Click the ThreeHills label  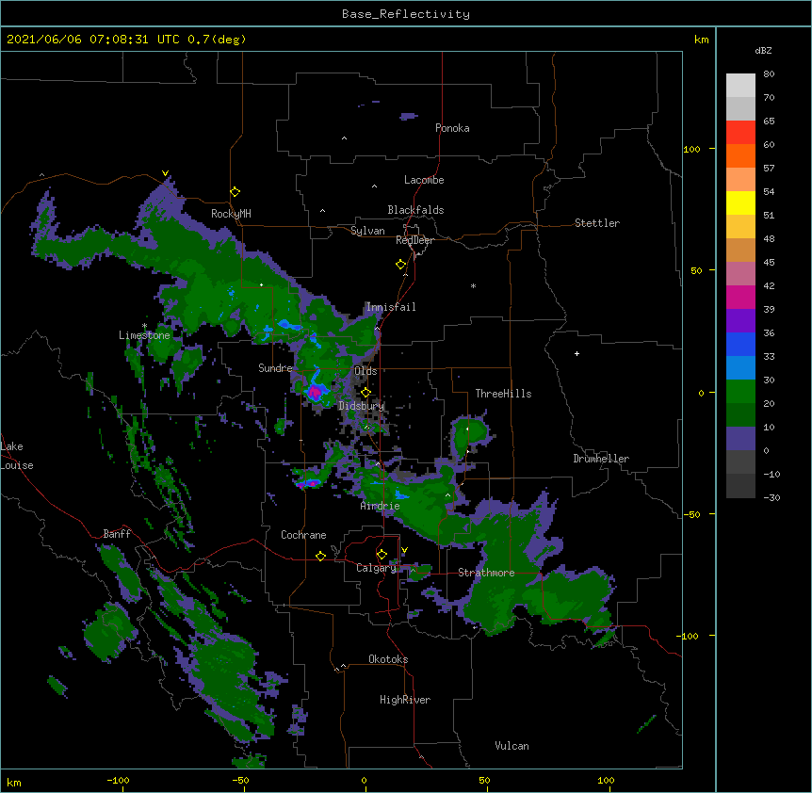click(x=503, y=394)
